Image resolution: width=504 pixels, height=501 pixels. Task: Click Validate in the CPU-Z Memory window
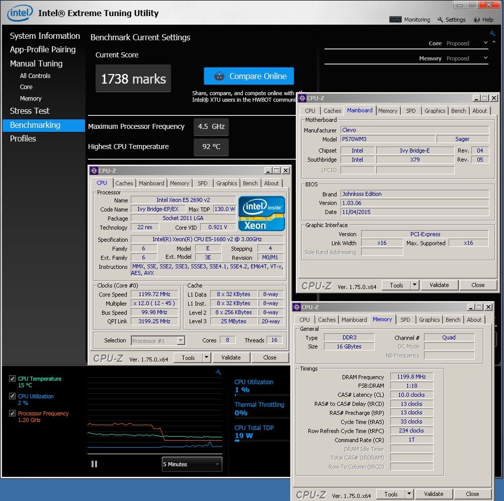click(434, 494)
